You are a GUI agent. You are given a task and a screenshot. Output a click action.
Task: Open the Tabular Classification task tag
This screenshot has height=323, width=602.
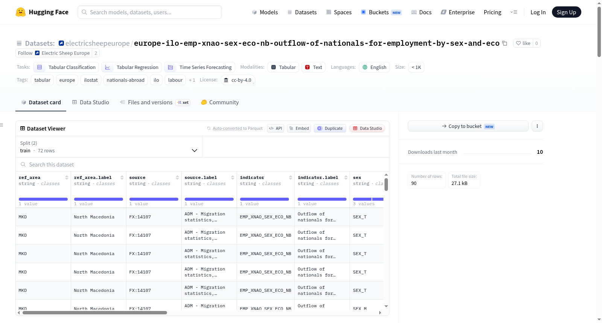66,67
